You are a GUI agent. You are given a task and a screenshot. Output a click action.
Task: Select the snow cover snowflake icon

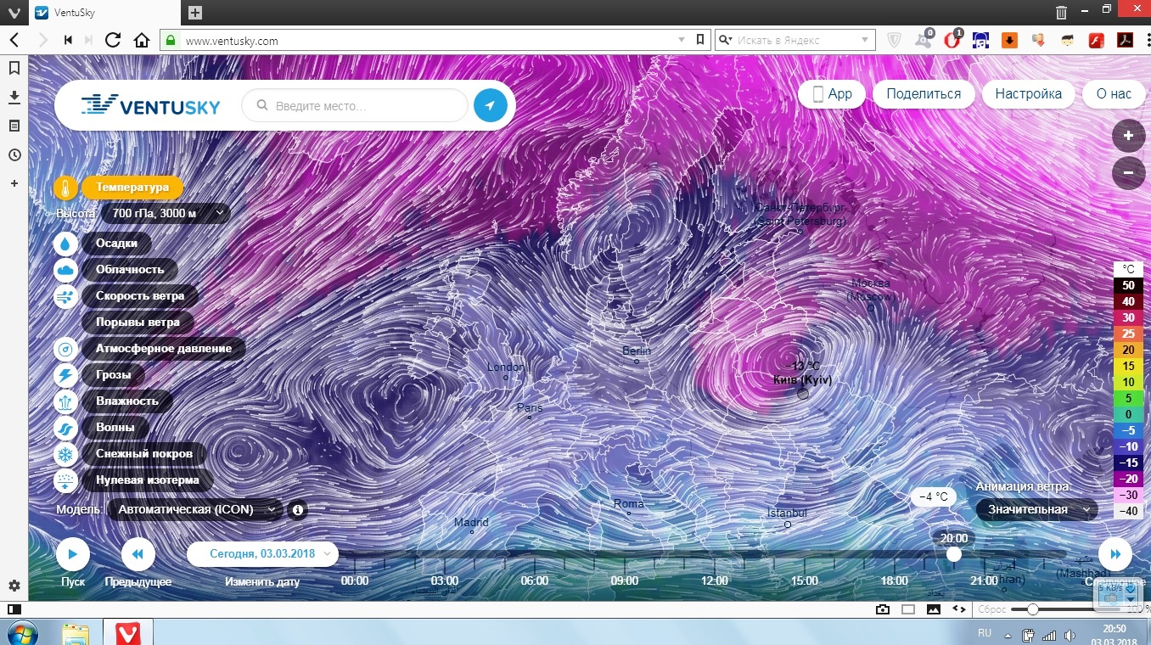(x=66, y=454)
